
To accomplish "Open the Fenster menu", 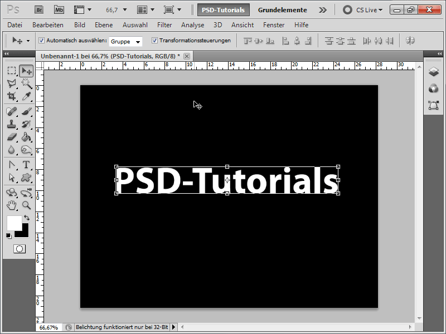I will (274, 25).
